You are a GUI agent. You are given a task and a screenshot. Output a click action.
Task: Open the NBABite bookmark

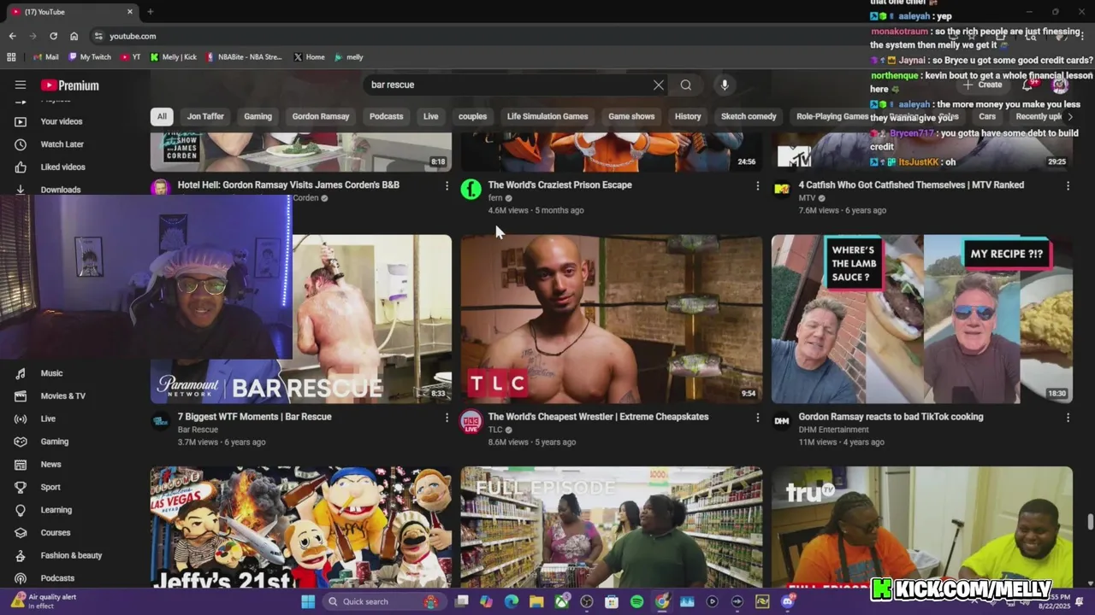244,57
